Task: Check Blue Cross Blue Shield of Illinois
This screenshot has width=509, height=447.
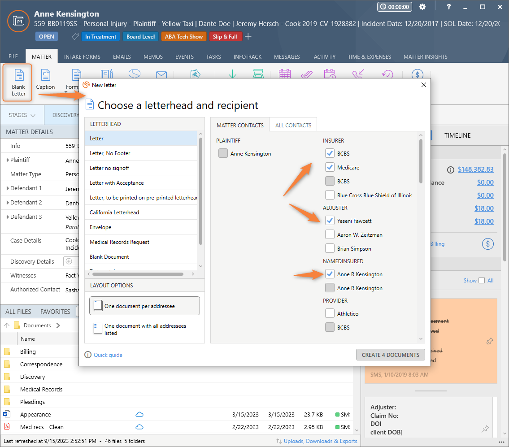Action: point(330,195)
